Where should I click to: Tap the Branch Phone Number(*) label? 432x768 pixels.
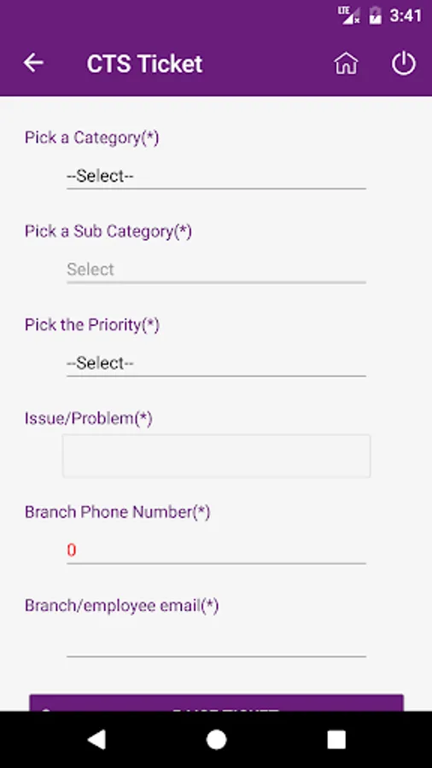(x=118, y=512)
